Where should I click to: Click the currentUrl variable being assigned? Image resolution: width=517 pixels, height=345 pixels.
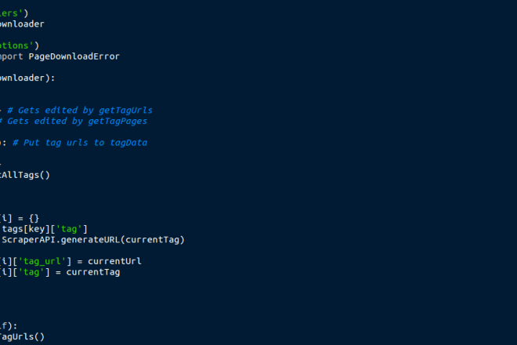[x=114, y=260]
